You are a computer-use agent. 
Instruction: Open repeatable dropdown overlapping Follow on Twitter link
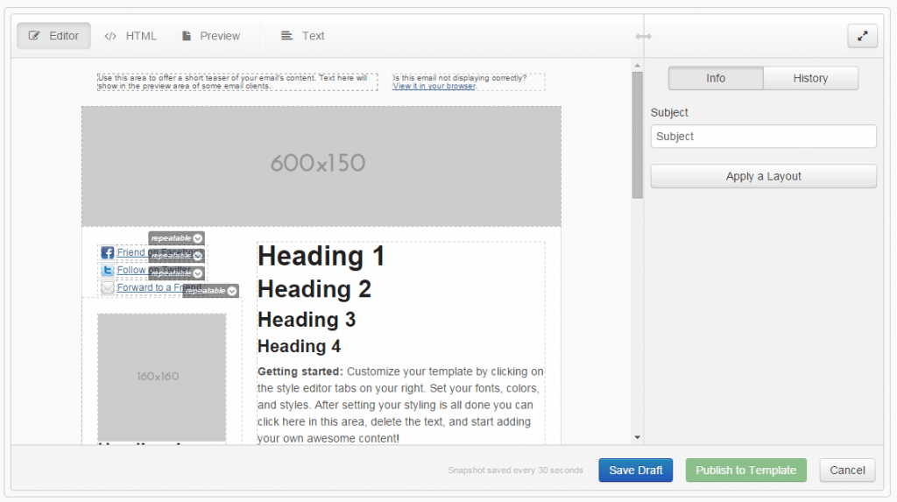pyautogui.click(x=176, y=273)
